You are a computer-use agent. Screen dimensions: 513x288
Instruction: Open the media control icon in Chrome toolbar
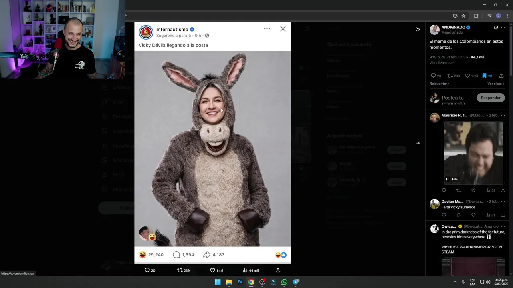coord(489,16)
